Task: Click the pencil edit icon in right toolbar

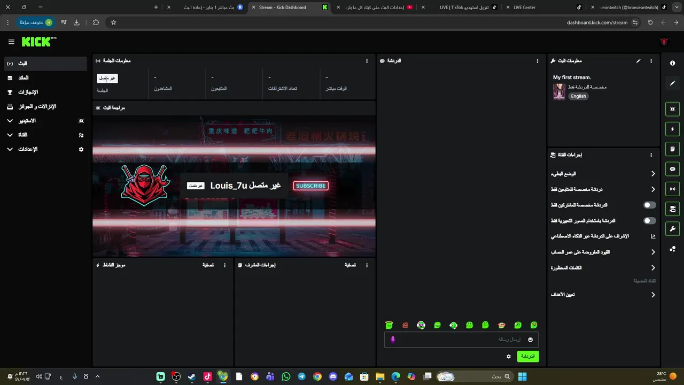Action: pos(672,83)
